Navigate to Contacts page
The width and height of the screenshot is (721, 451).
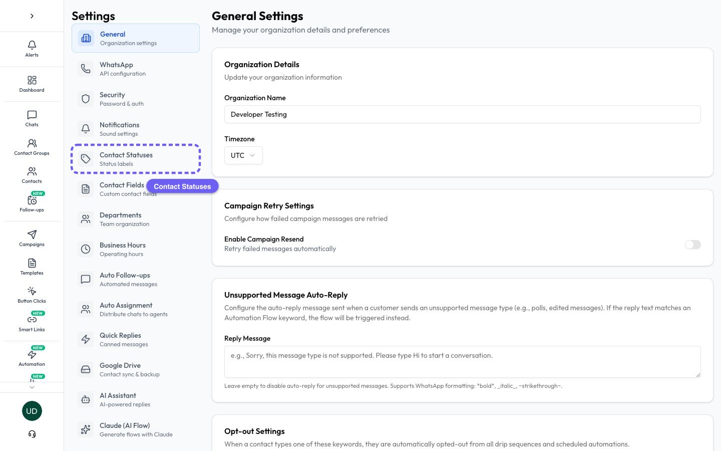click(x=32, y=175)
